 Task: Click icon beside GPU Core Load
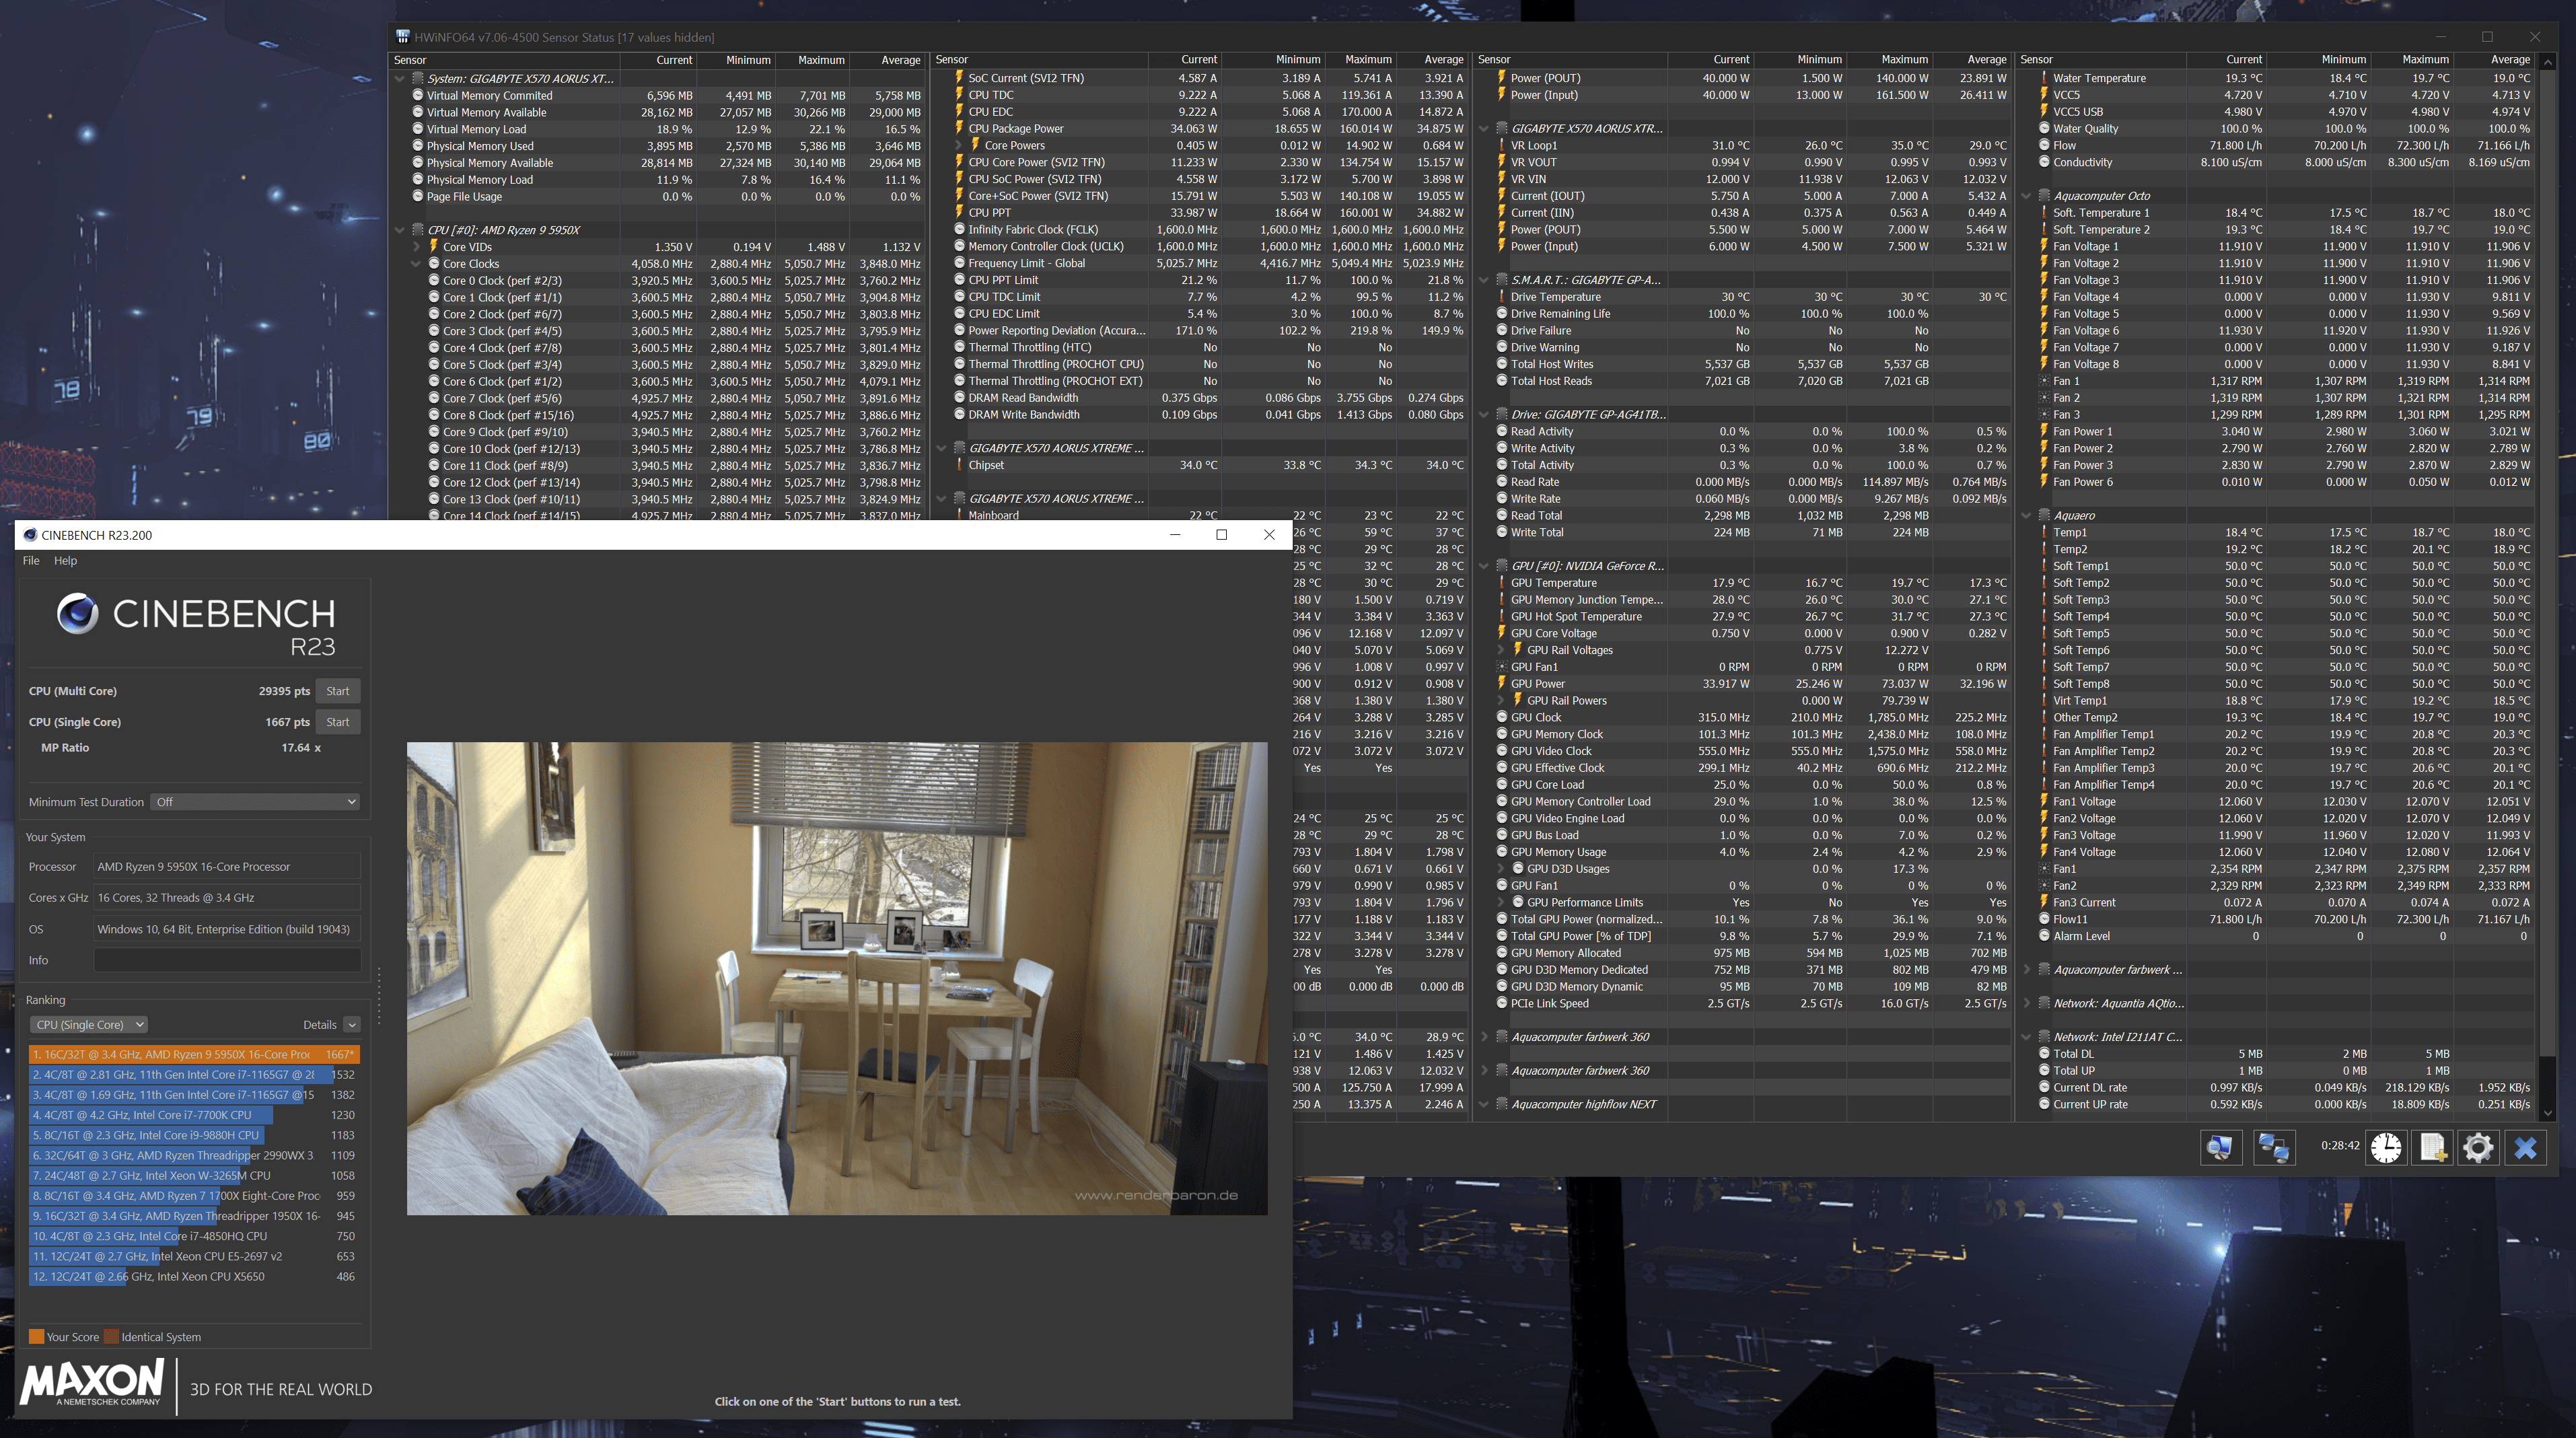click(x=1501, y=785)
